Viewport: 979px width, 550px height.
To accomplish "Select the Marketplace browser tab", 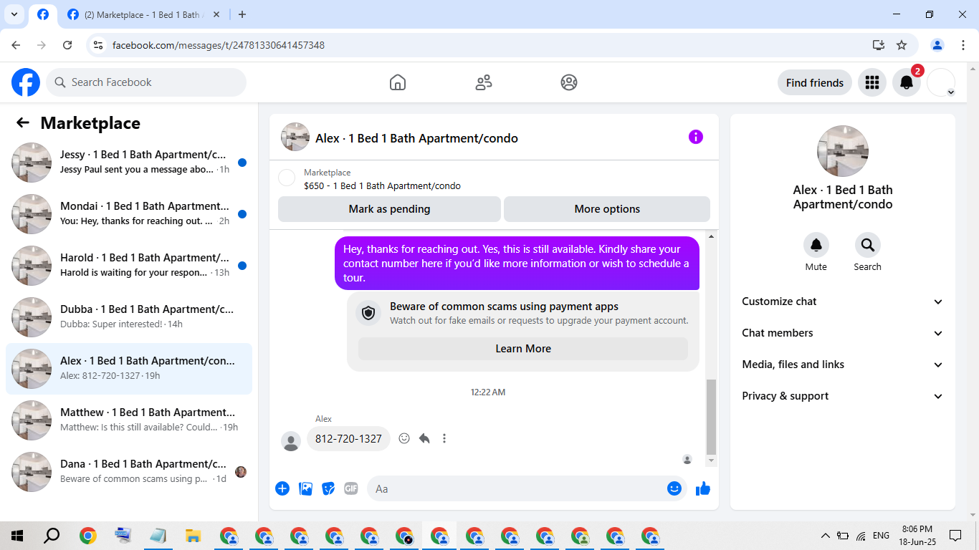I will click(x=143, y=15).
